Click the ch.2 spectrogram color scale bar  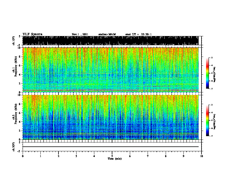pos(208,120)
